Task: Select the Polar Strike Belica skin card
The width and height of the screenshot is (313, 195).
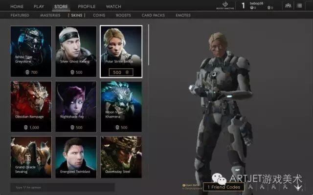Action: click(121, 52)
